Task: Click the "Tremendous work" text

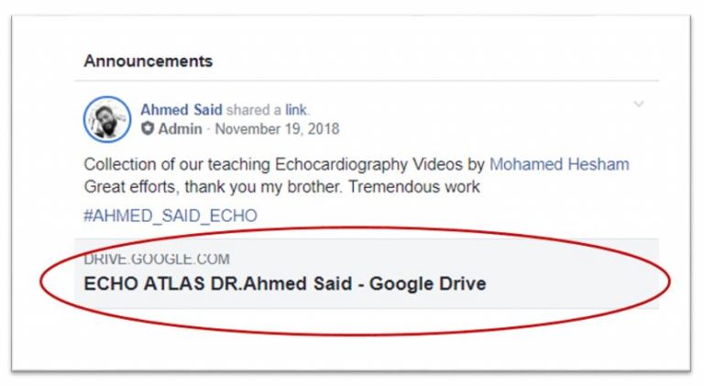Action: pyautogui.click(x=414, y=187)
